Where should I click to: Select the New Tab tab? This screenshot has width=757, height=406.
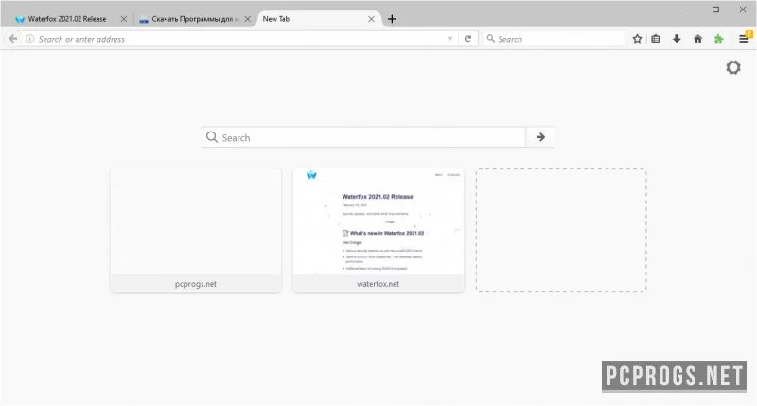[x=319, y=19]
